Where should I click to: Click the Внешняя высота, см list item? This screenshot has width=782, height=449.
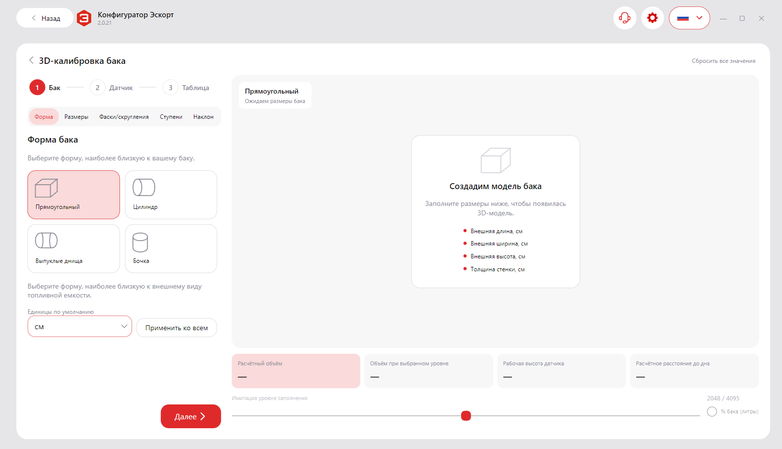[x=498, y=256]
